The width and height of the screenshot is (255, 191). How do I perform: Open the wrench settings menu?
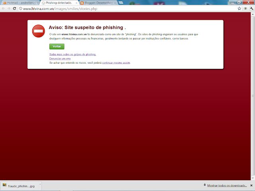(x=251, y=8)
